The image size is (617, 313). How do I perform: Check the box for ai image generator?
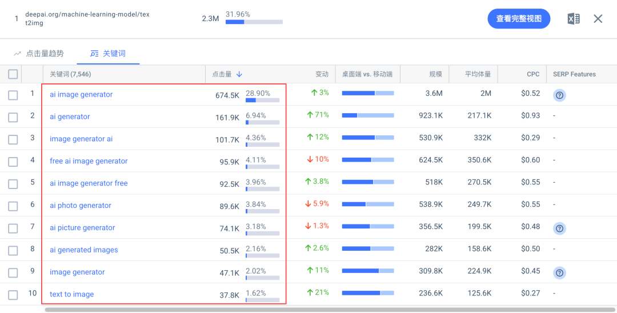13,95
